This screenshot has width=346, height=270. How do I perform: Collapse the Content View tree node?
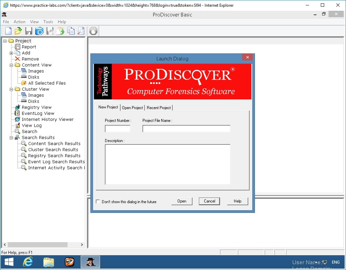pyautogui.click(x=11, y=65)
